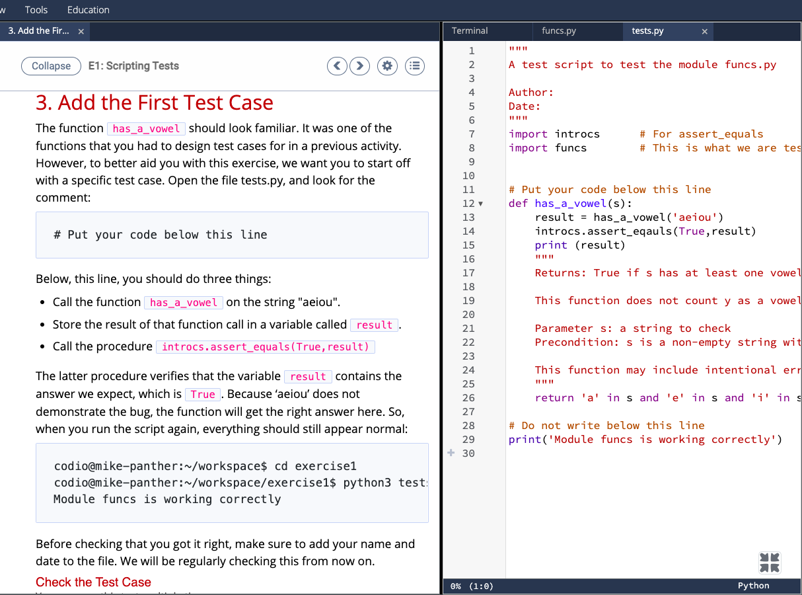Screen dimensions: 802x595
Task: Click the four-arrow fullscreen icon in editor
Action: [769, 563]
